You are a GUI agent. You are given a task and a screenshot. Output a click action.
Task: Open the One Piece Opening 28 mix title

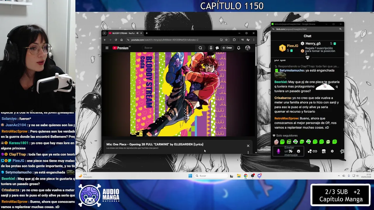click(155, 144)
